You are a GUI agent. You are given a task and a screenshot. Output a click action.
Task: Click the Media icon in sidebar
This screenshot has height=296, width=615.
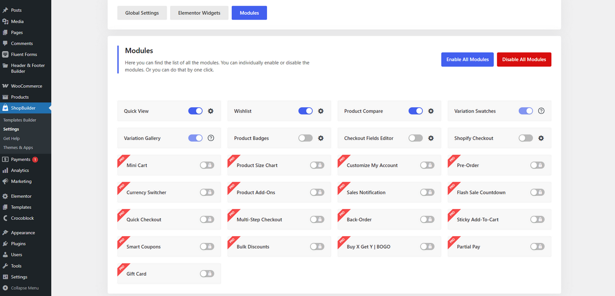pyautogui.click(x=5, y=21)
